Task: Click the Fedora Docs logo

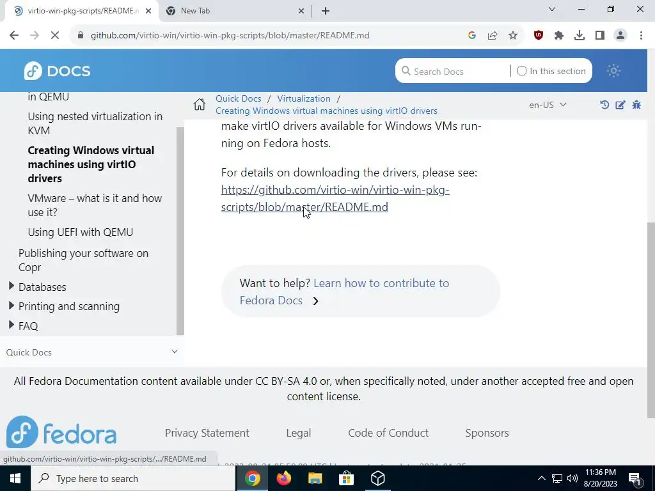Action: (x=57, y=71)
